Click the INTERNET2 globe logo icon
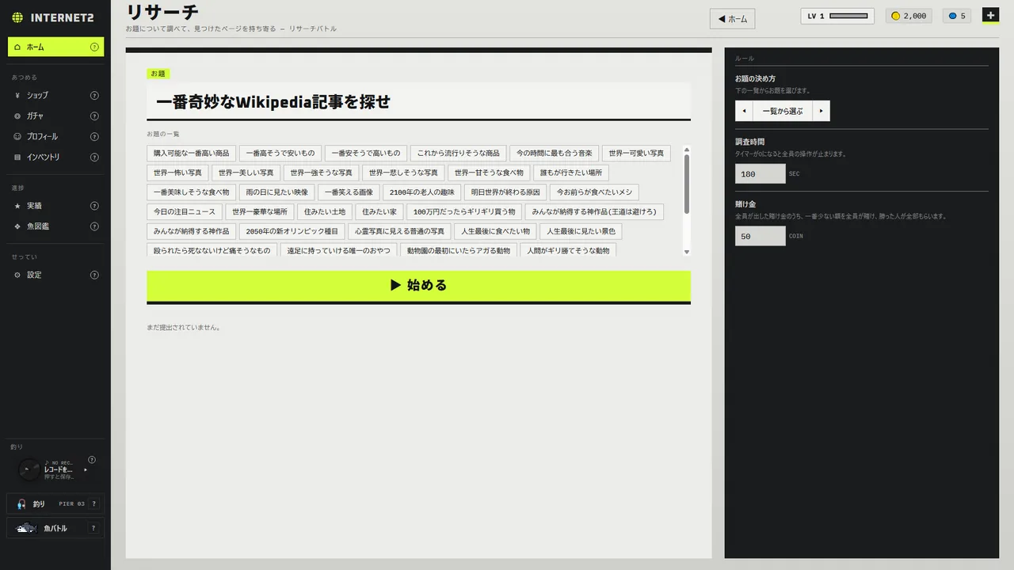The image size is (1014, 570). click(x=17, y=17)
